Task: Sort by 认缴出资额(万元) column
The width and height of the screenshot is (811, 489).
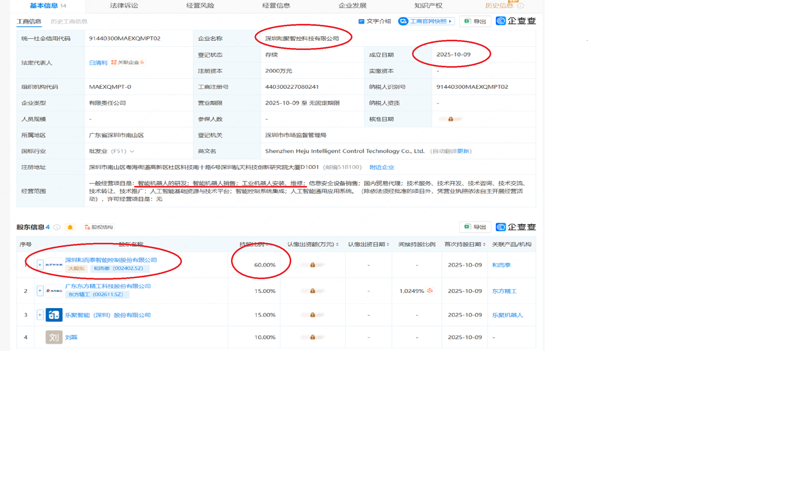Action: tap(338, 245)
